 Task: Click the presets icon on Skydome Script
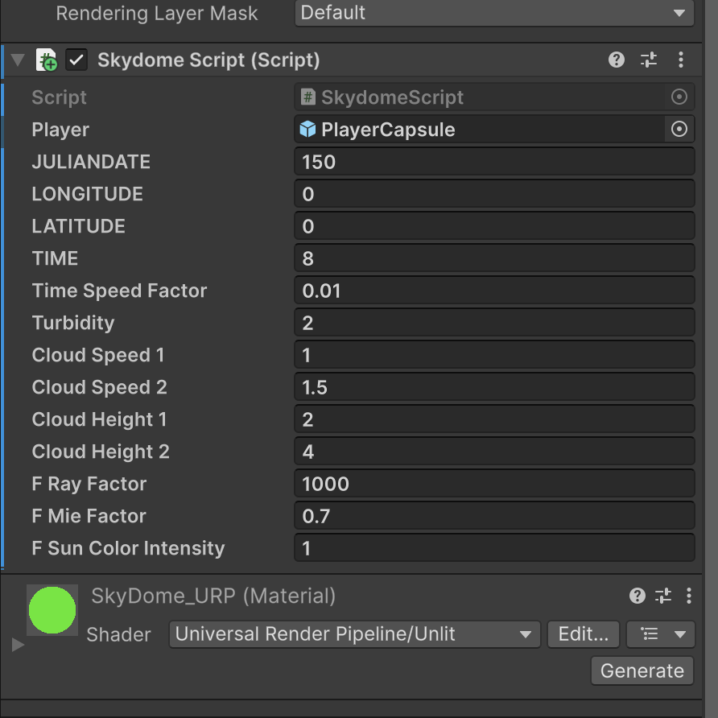[648, 60]
